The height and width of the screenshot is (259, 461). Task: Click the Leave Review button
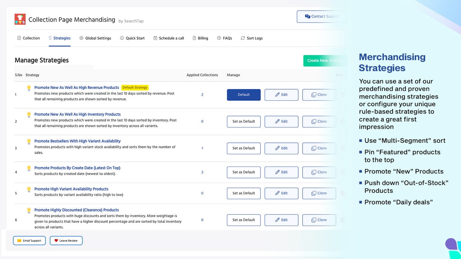[x=66, y=241]
